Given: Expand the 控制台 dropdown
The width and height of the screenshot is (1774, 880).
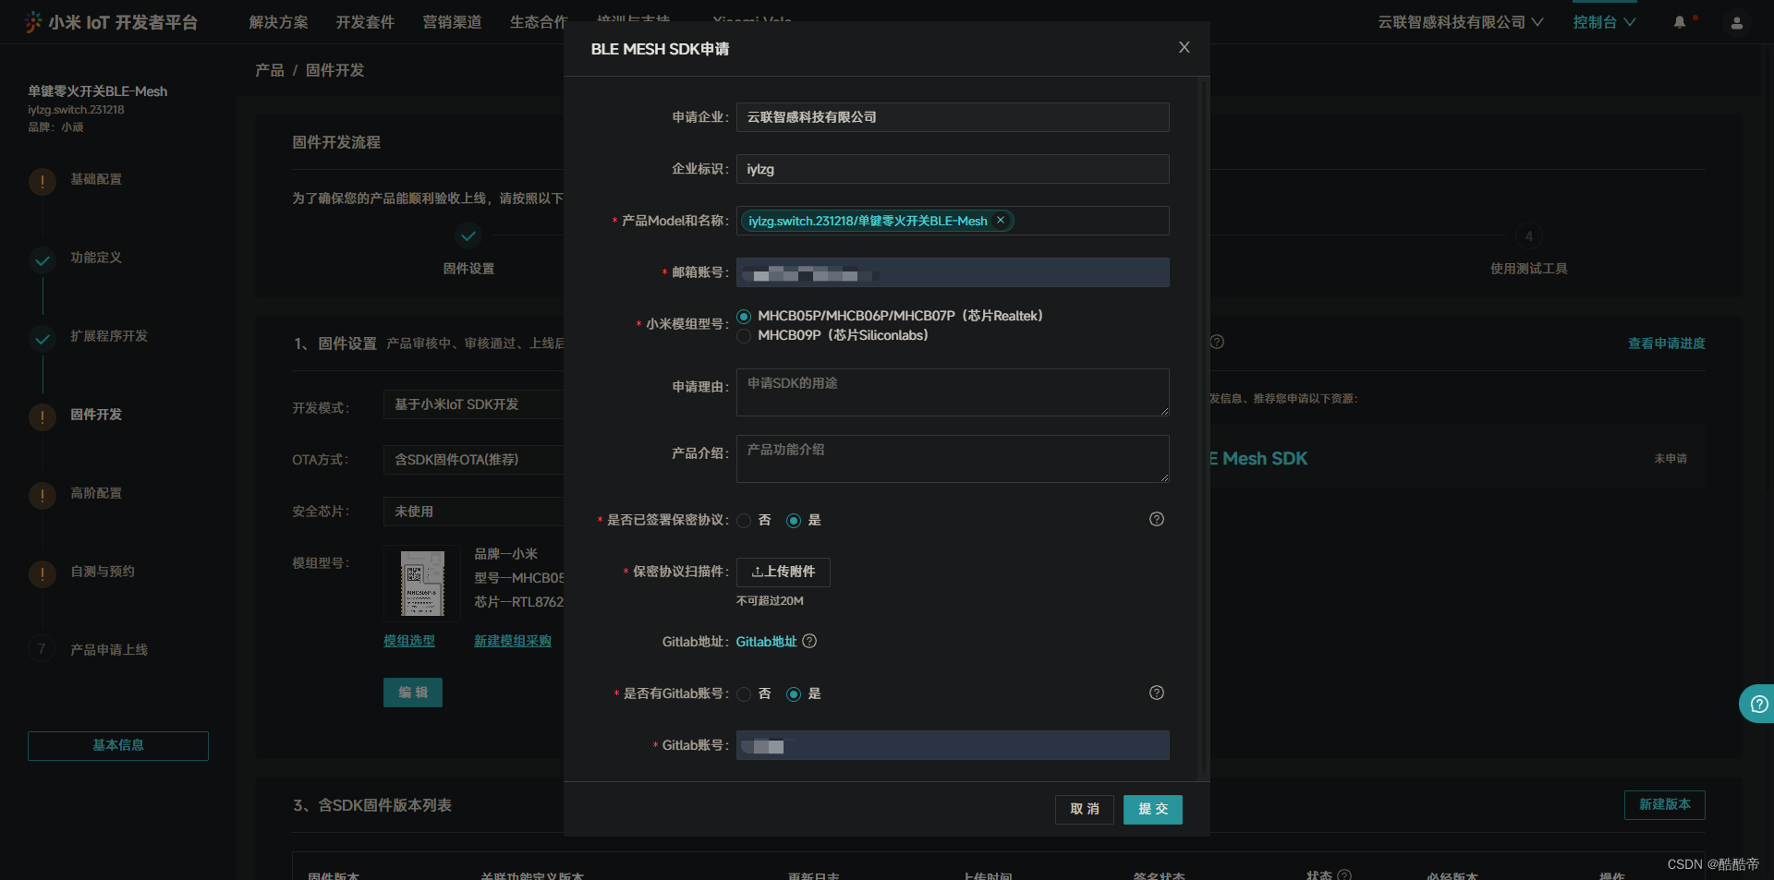Looking at the screenshot, I should point(1604,22).
